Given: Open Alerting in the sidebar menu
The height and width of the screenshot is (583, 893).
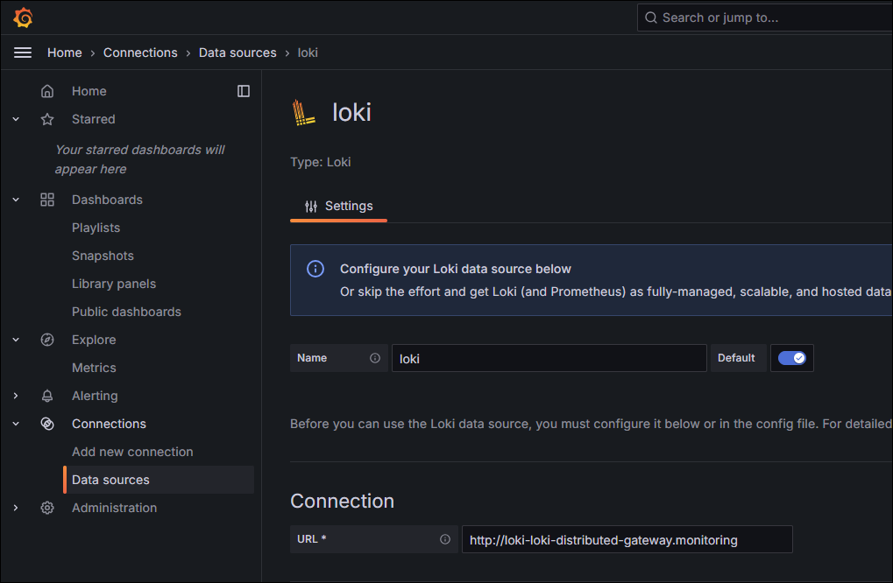Looking at the screenshot, I should (x=95, y=396).
